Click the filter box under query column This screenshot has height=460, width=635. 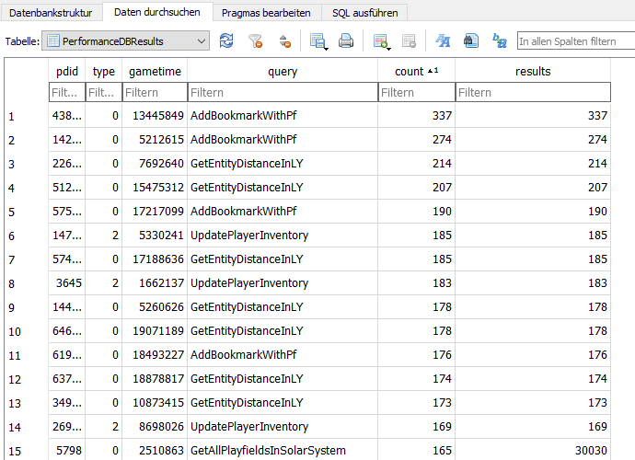283,92
